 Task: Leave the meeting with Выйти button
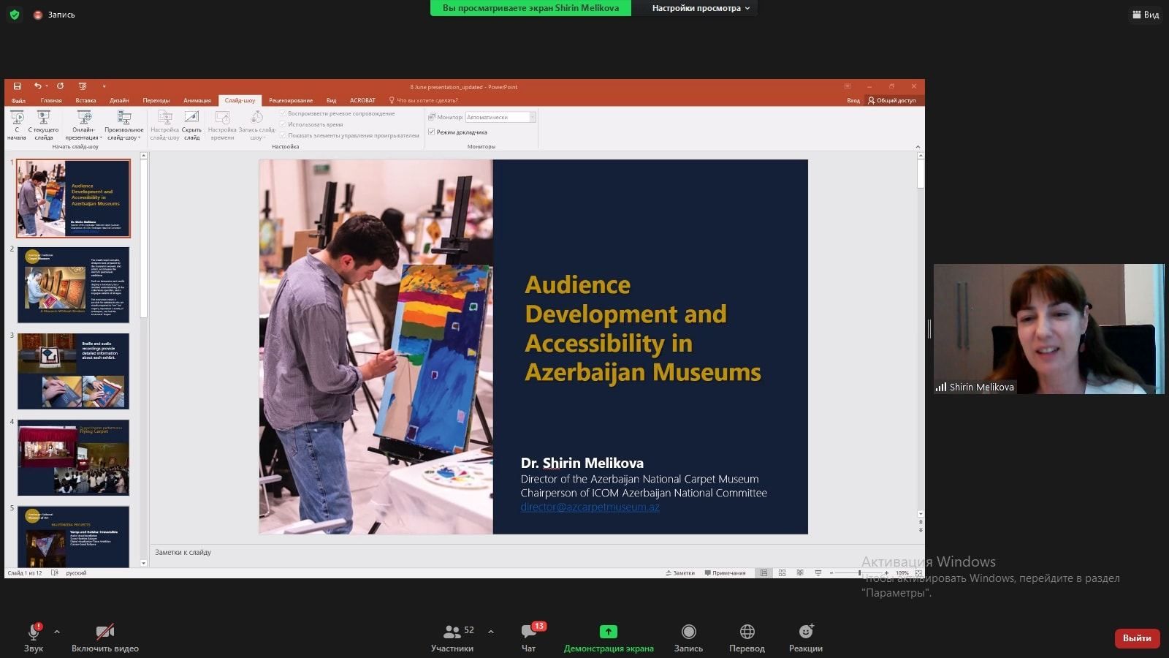(x=1137, y=638)
